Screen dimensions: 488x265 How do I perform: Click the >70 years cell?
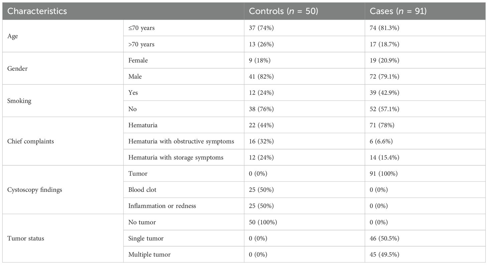point(141,44)
